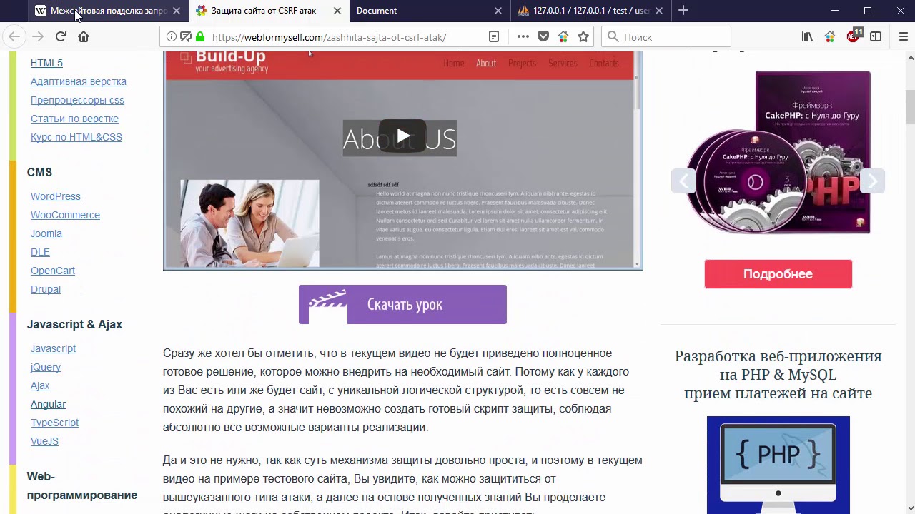Click the green padlock security icon
915x514 pixels.
[x=200, y=37]
